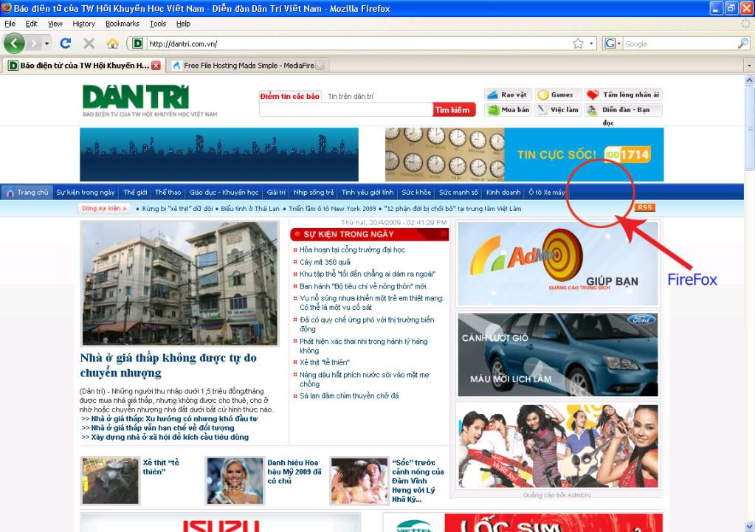Open the Help menu

point(183,24)
